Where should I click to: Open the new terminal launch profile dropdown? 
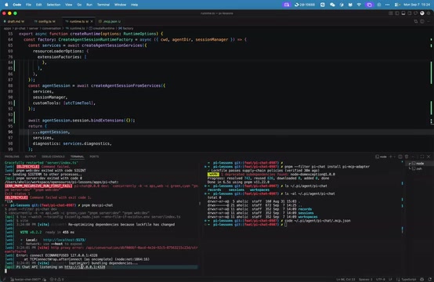coord(394,157)
